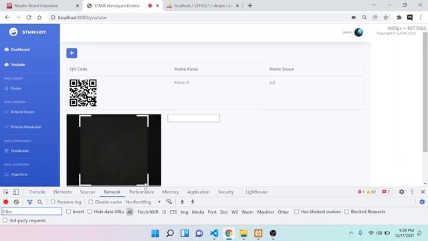Check the Invert checkbox
This screenshot has width=428, height=241.
tap(68, 212)
